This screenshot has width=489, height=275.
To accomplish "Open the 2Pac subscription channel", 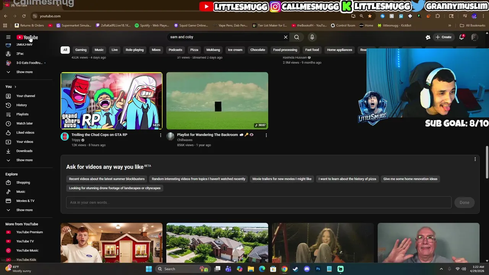I will click(x=20, y=54).
